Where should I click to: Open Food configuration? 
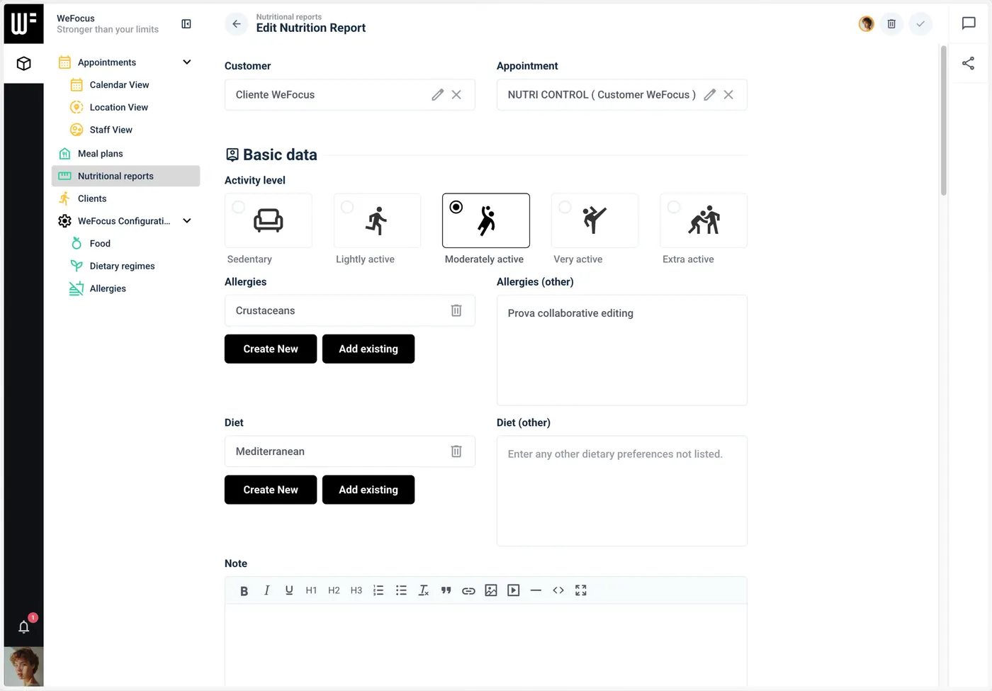click(100, 244)
